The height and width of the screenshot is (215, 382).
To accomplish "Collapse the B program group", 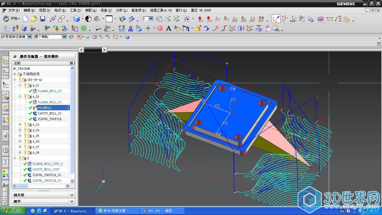I will tap(15, 158).
